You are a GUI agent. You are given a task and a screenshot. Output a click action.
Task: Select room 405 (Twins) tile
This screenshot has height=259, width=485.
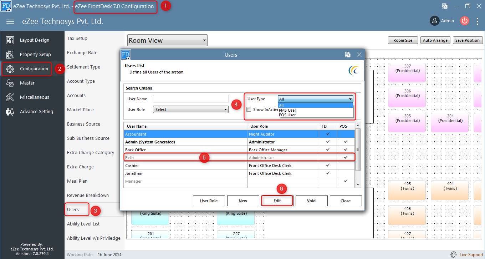(x=407, y=190)
